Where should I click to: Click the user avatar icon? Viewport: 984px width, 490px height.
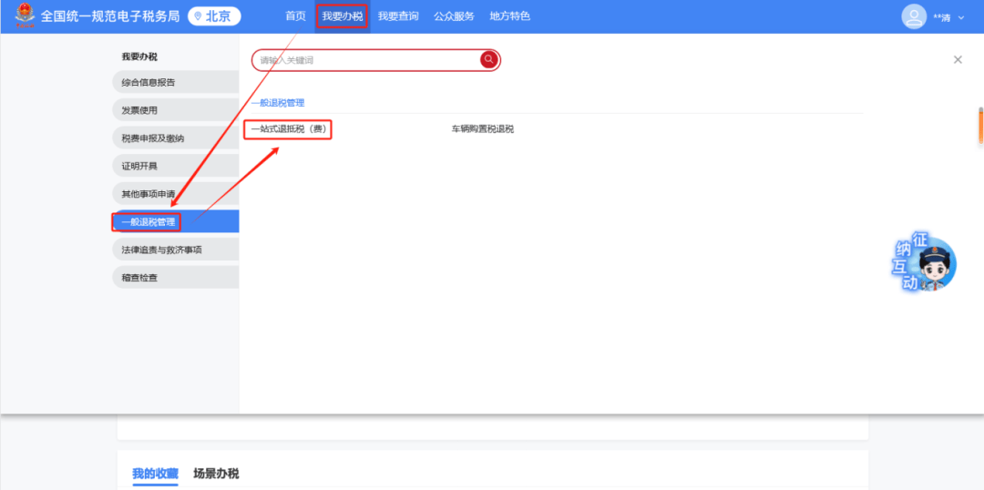pyautogui.click(x=913, y=16)
